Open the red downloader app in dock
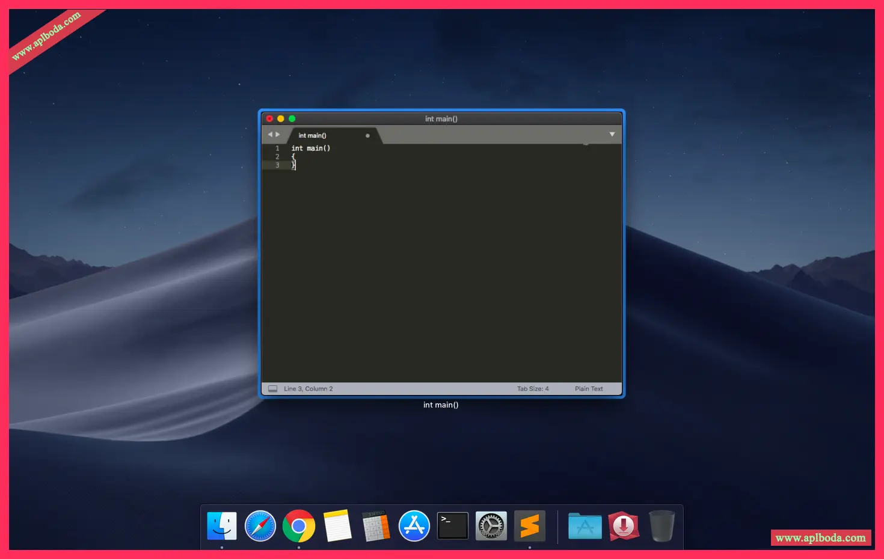 [623, 527]
